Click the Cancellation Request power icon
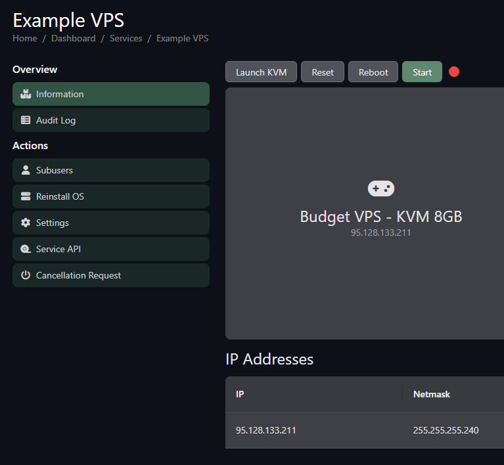This screenshot has height=465, width=504. point(26,275)
